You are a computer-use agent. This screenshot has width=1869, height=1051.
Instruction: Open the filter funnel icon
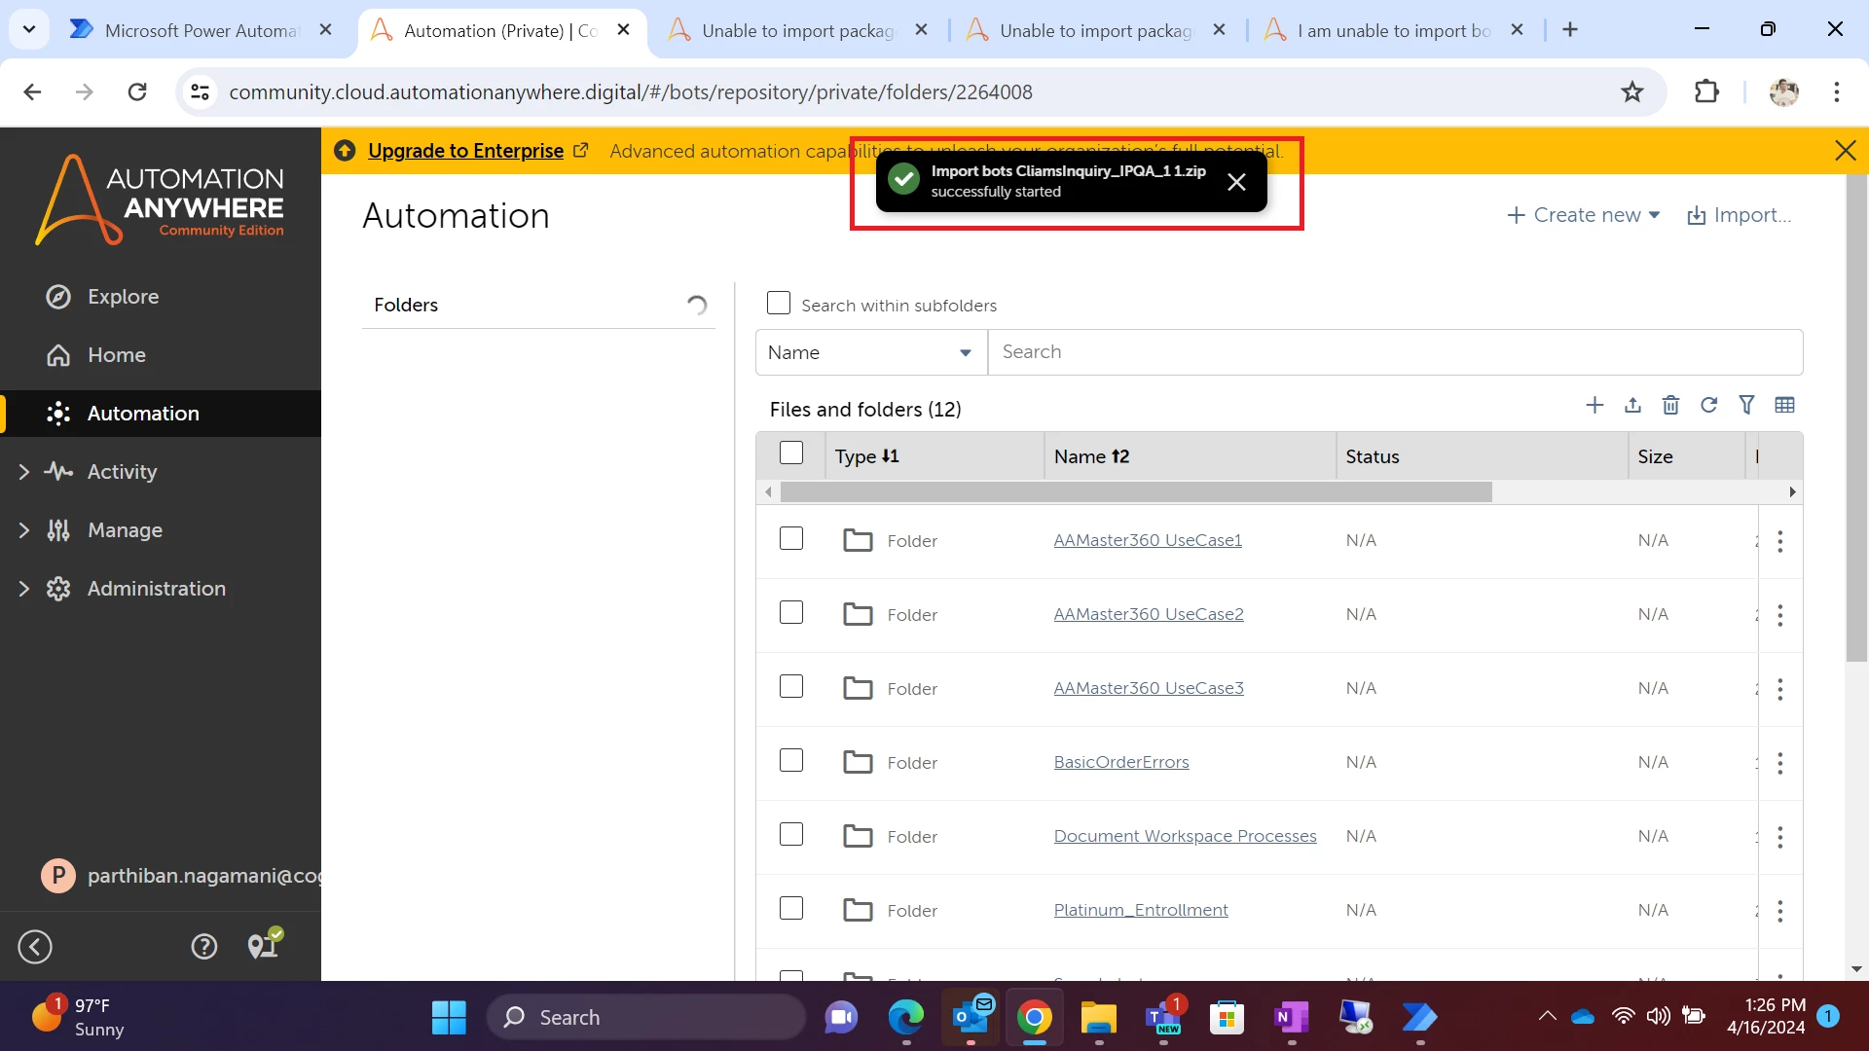click(1746, 405)
